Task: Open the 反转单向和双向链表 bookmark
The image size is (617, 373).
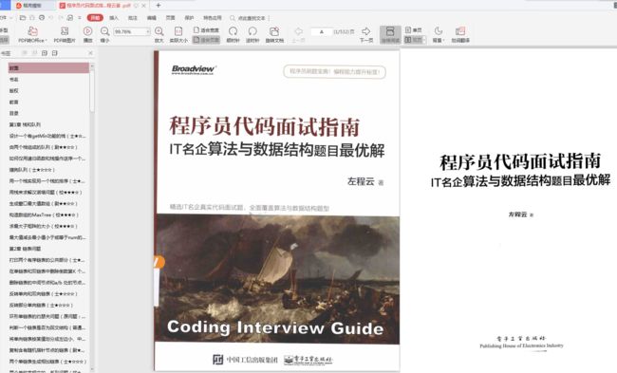Action: click(44, 294)
